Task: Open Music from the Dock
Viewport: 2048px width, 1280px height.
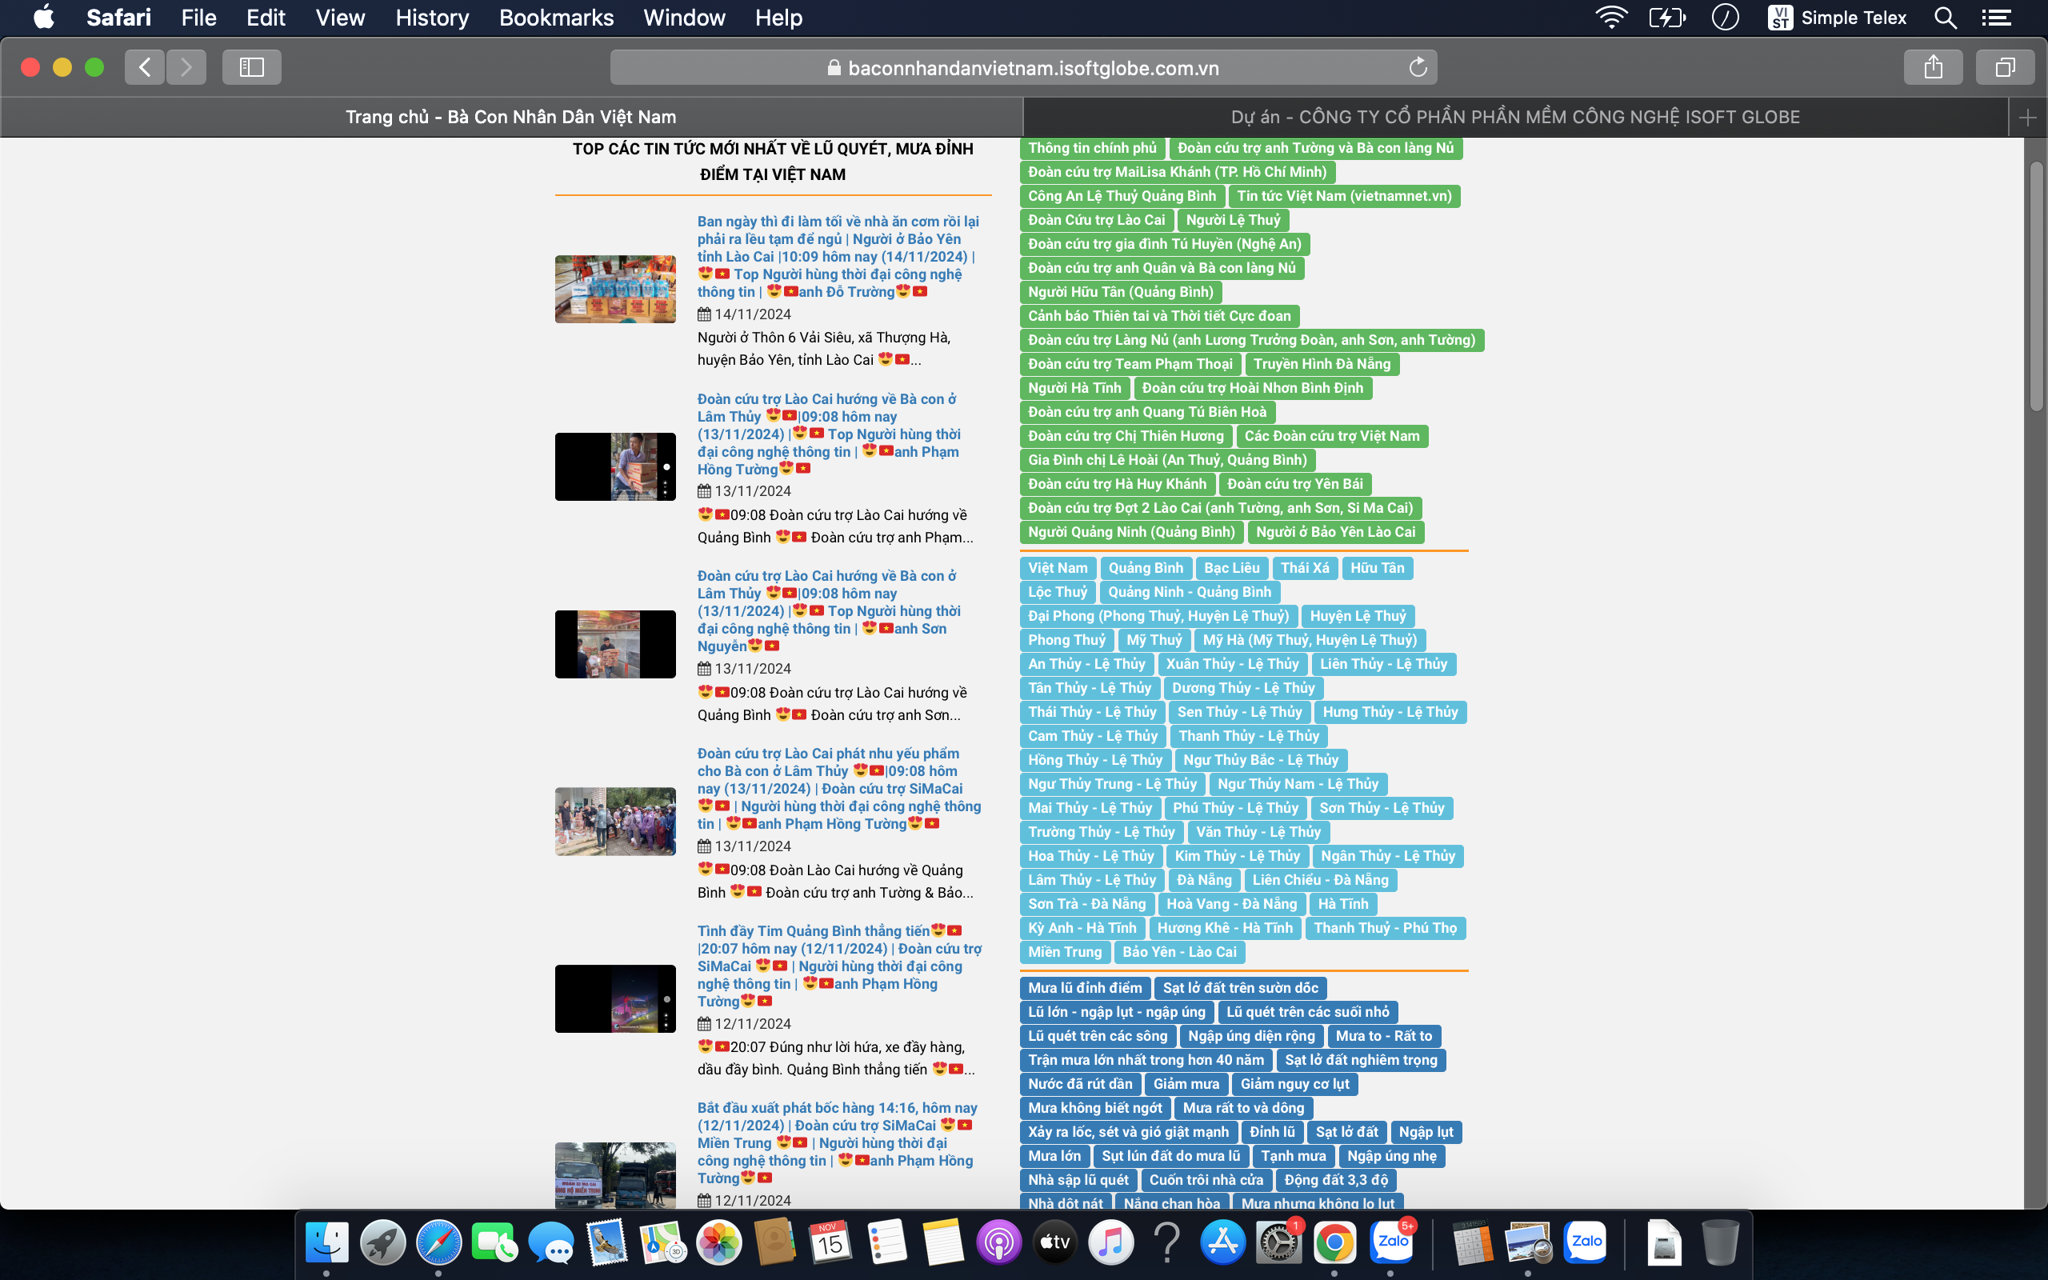Action: point(1110,1242)
